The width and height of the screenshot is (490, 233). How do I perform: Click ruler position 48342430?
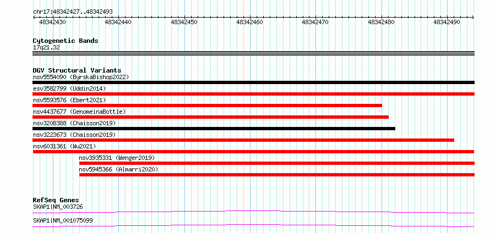point(52,22)
